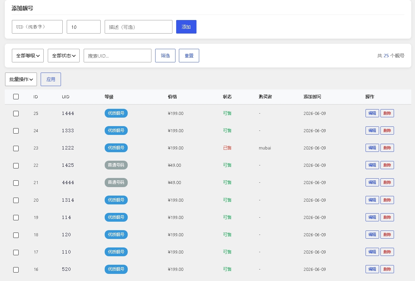This screenshot has width=415, height=281.
Task: Click the 共 25 个靓号 count text
Action: (x=391, y=56)
